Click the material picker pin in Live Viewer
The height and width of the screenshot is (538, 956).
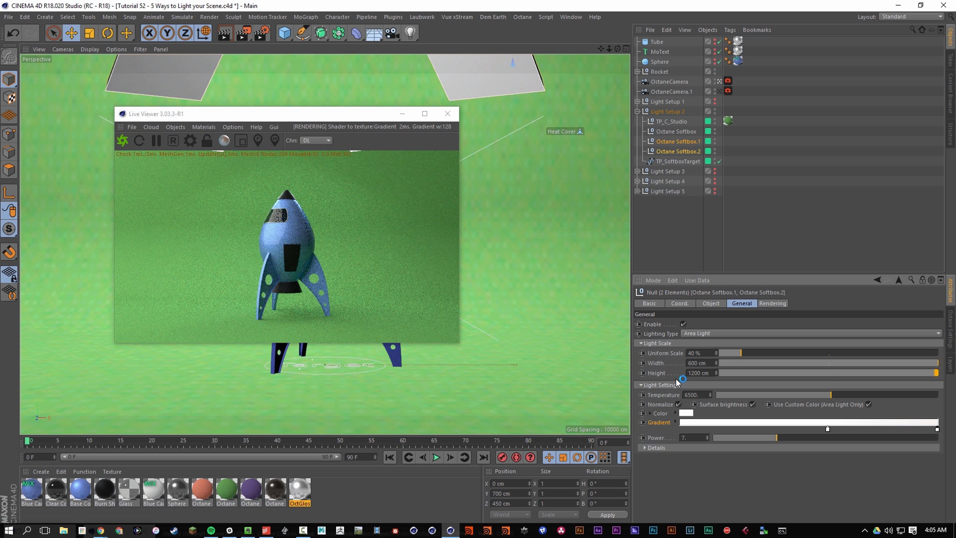(x=275, y=140)
